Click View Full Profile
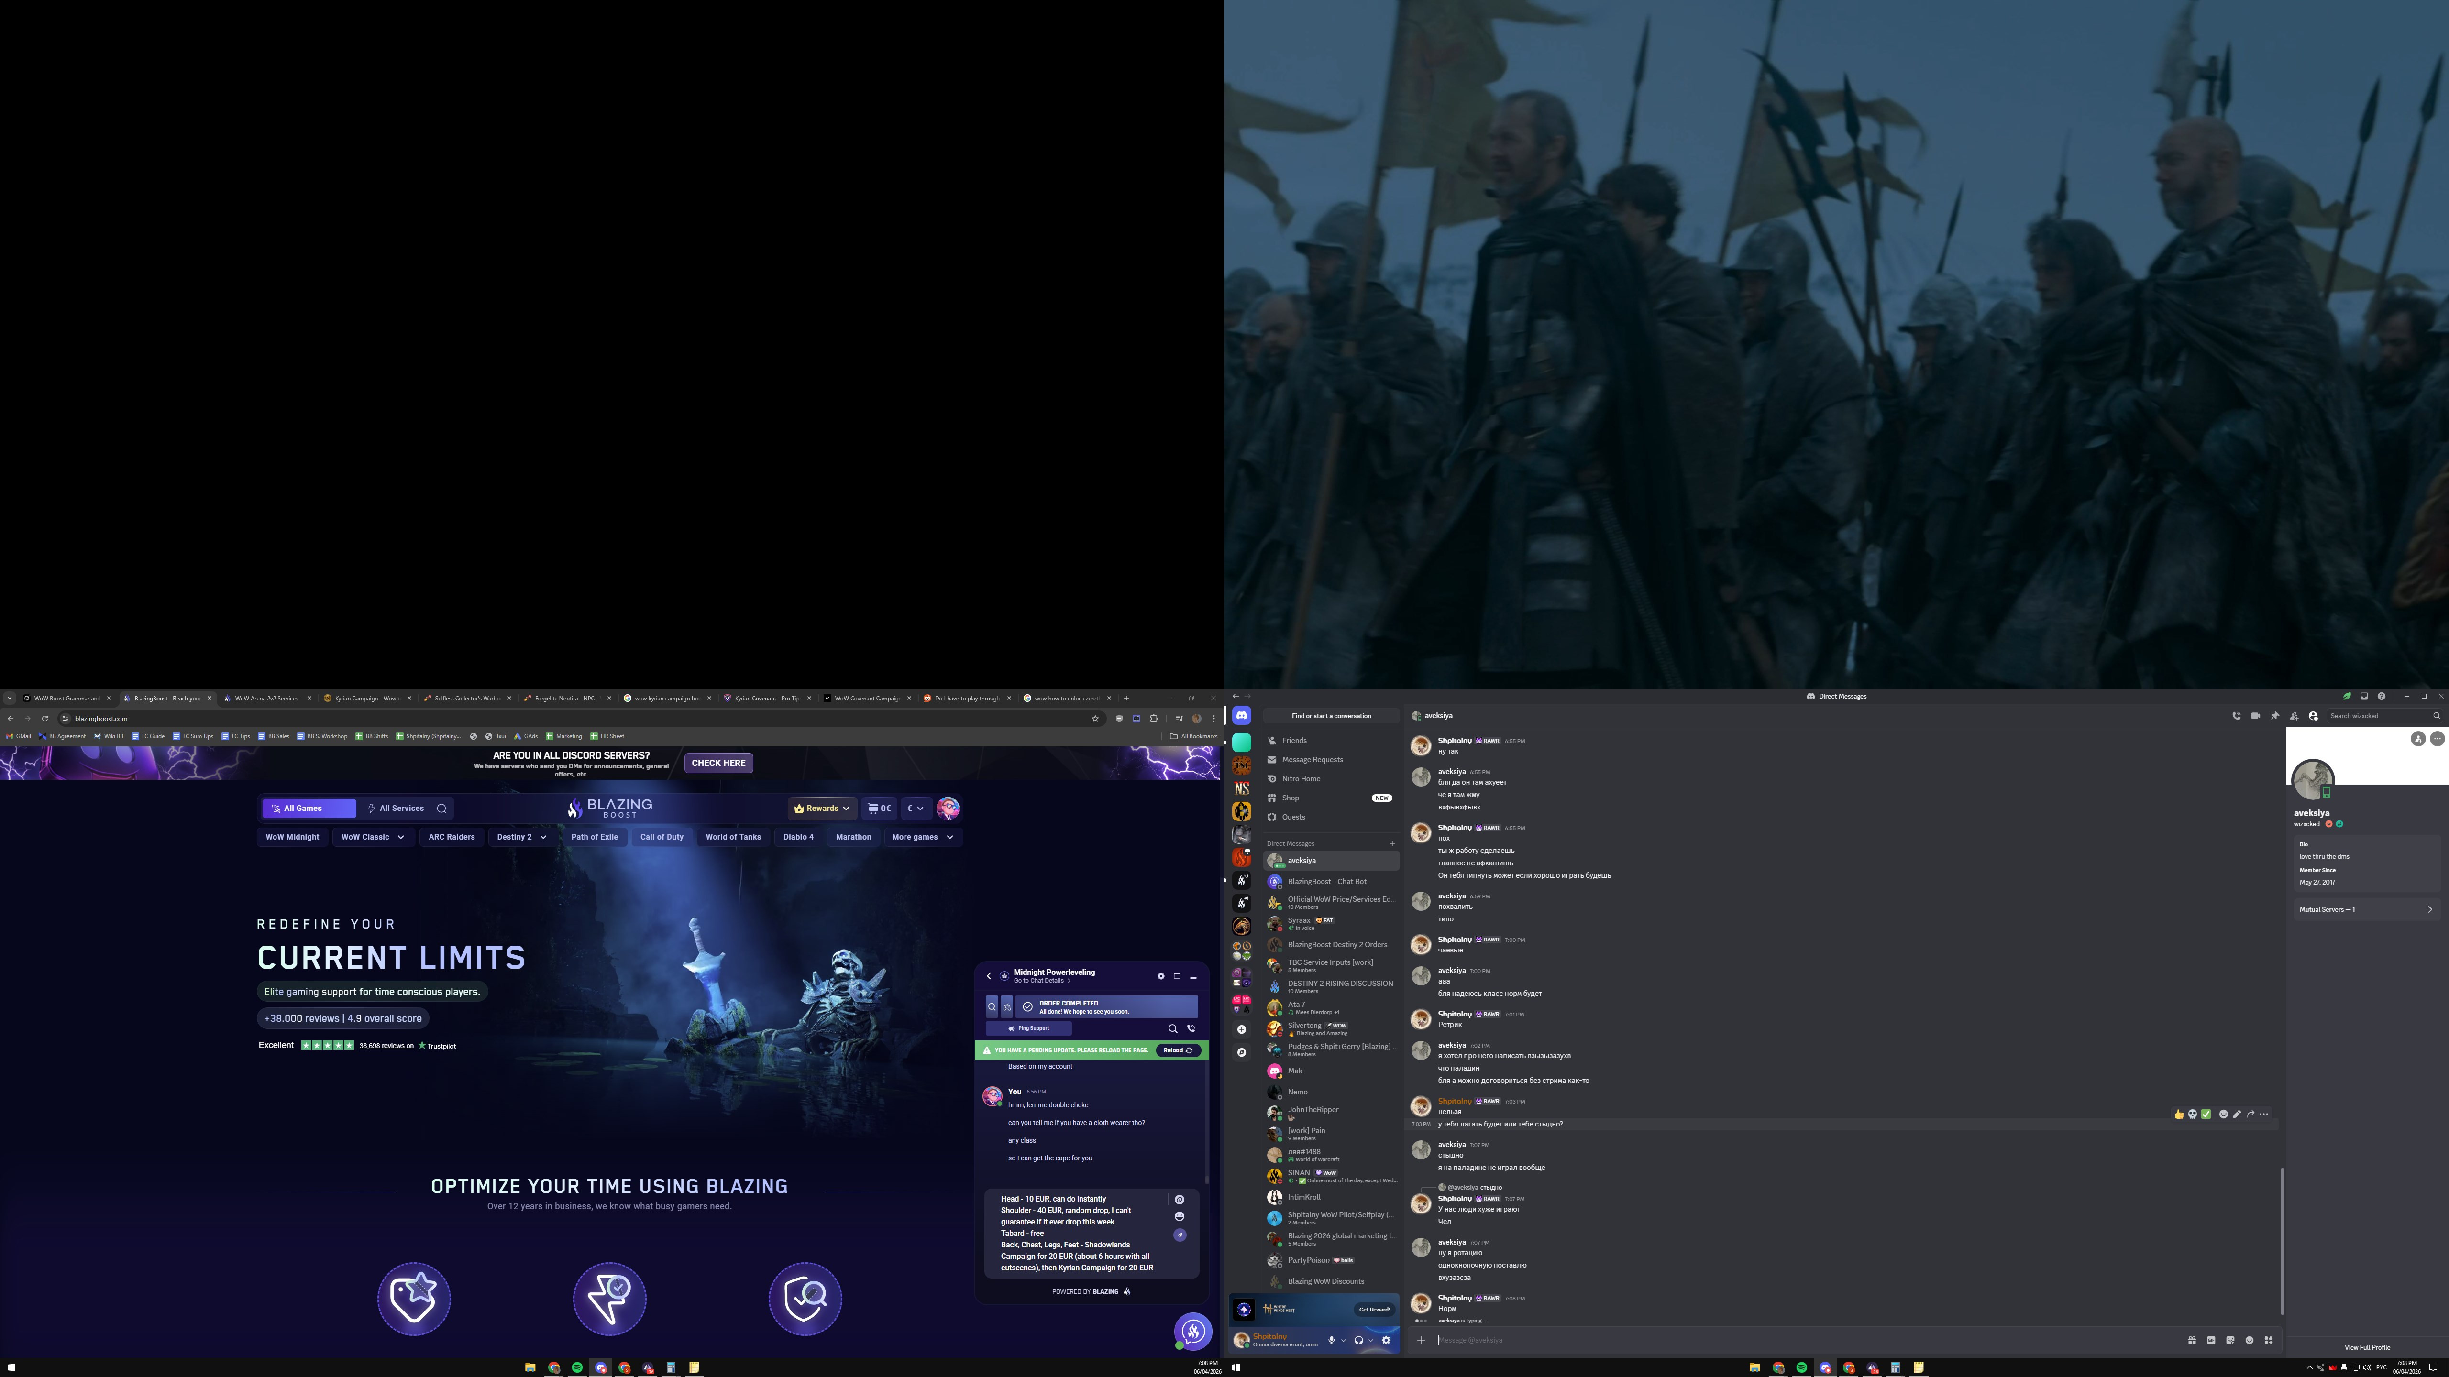This screenshot has height=1377, width=2449. point(2367,1347)
